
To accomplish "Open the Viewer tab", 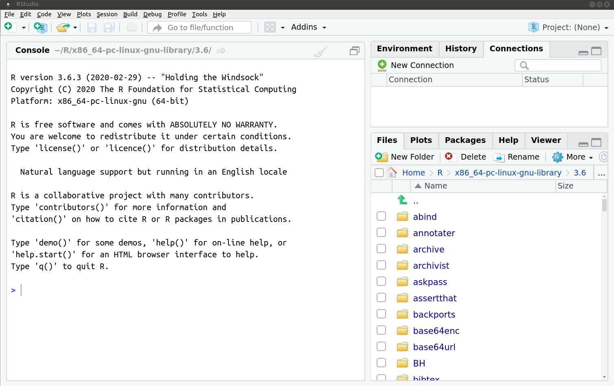I will click(x=546, y=140).
